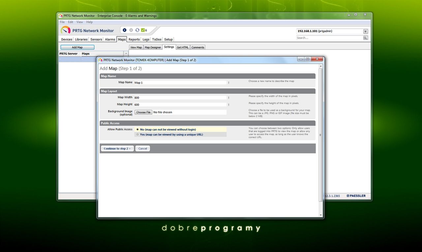422x252 pixels.
Task: Open the Edit menu
Action: pos(71,22)
